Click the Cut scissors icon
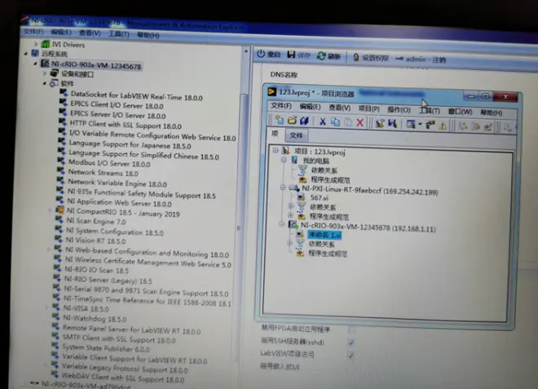 (x=323, y=122)
